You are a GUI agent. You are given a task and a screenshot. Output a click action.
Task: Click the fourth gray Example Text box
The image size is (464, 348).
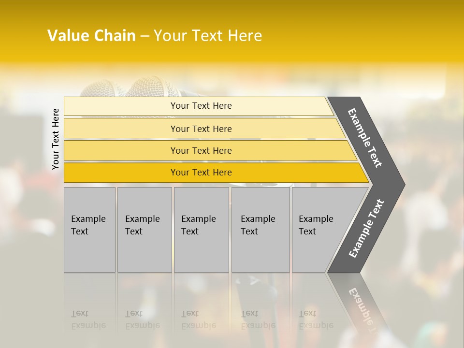(x=261, y=229)
